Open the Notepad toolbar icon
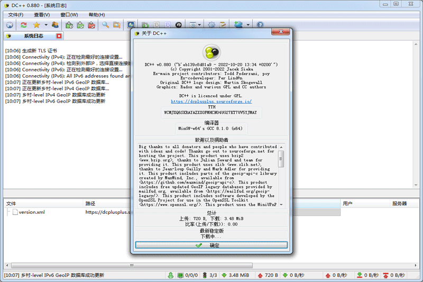The image size is (423, 282). 224,25
